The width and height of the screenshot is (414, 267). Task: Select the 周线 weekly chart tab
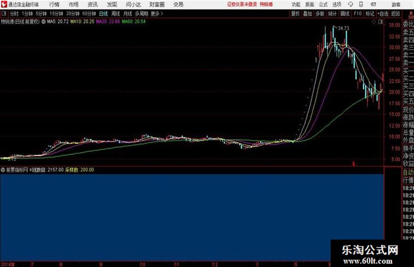click(116, 14)
